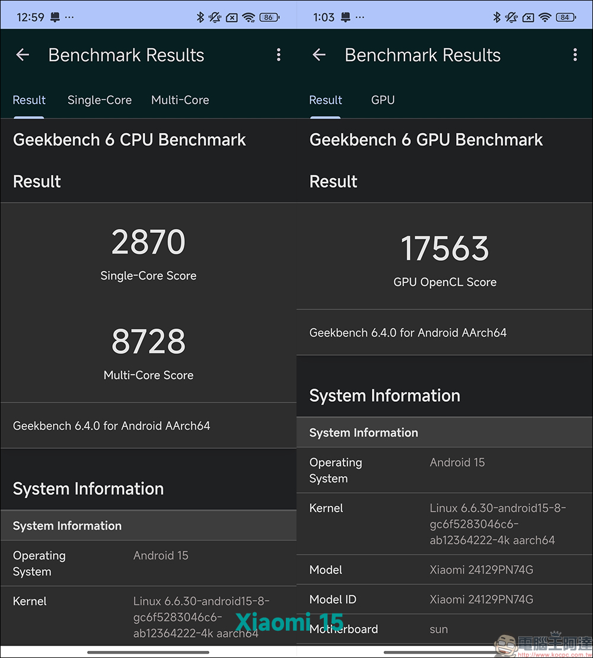Image resolution: width=593 pixels, height=658 pixels.
Task: Tap the gesture navigation bar in left screen
Action: (148, 652)
